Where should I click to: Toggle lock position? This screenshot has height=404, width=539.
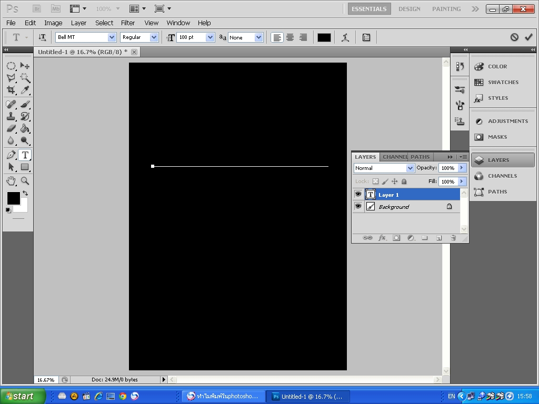395,181
